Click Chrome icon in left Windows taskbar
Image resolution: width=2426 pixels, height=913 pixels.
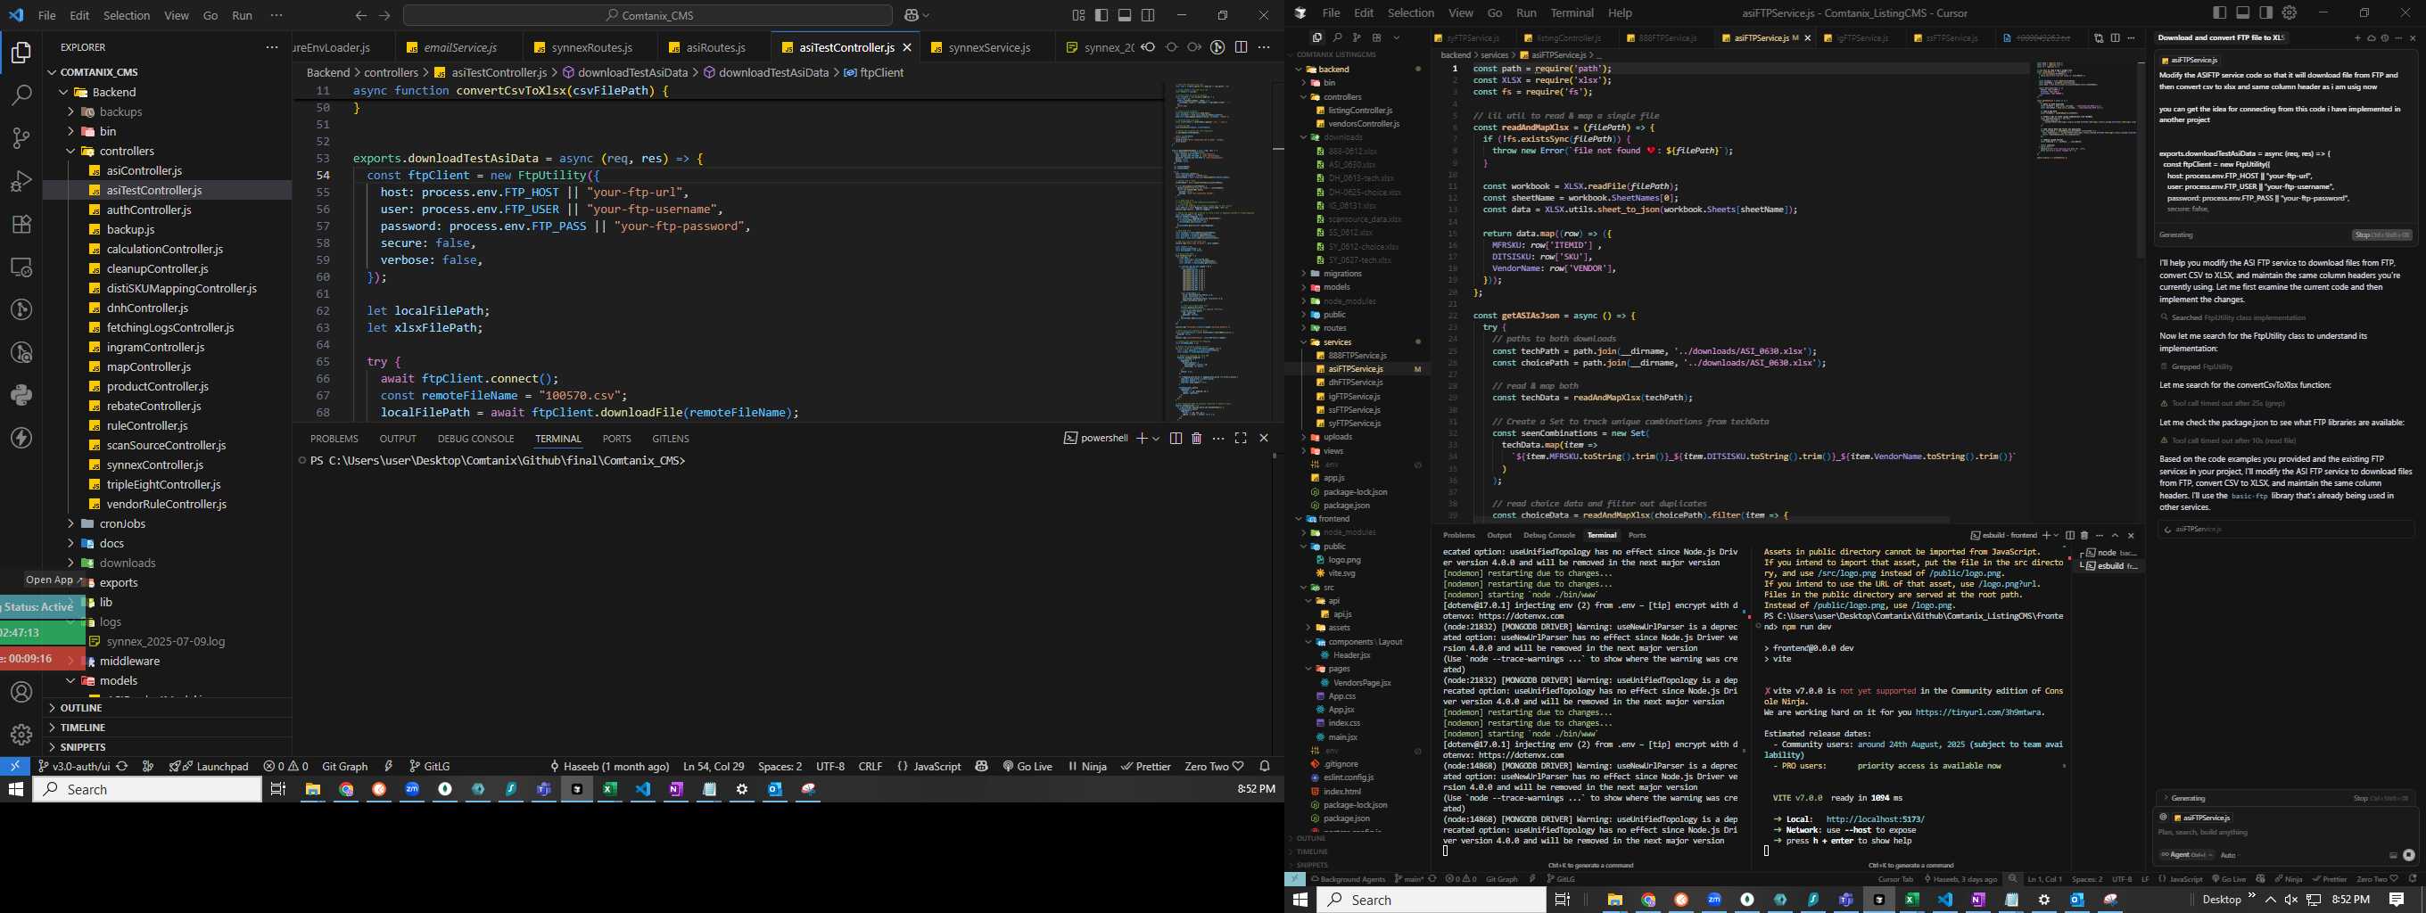(x=346, y=790)
